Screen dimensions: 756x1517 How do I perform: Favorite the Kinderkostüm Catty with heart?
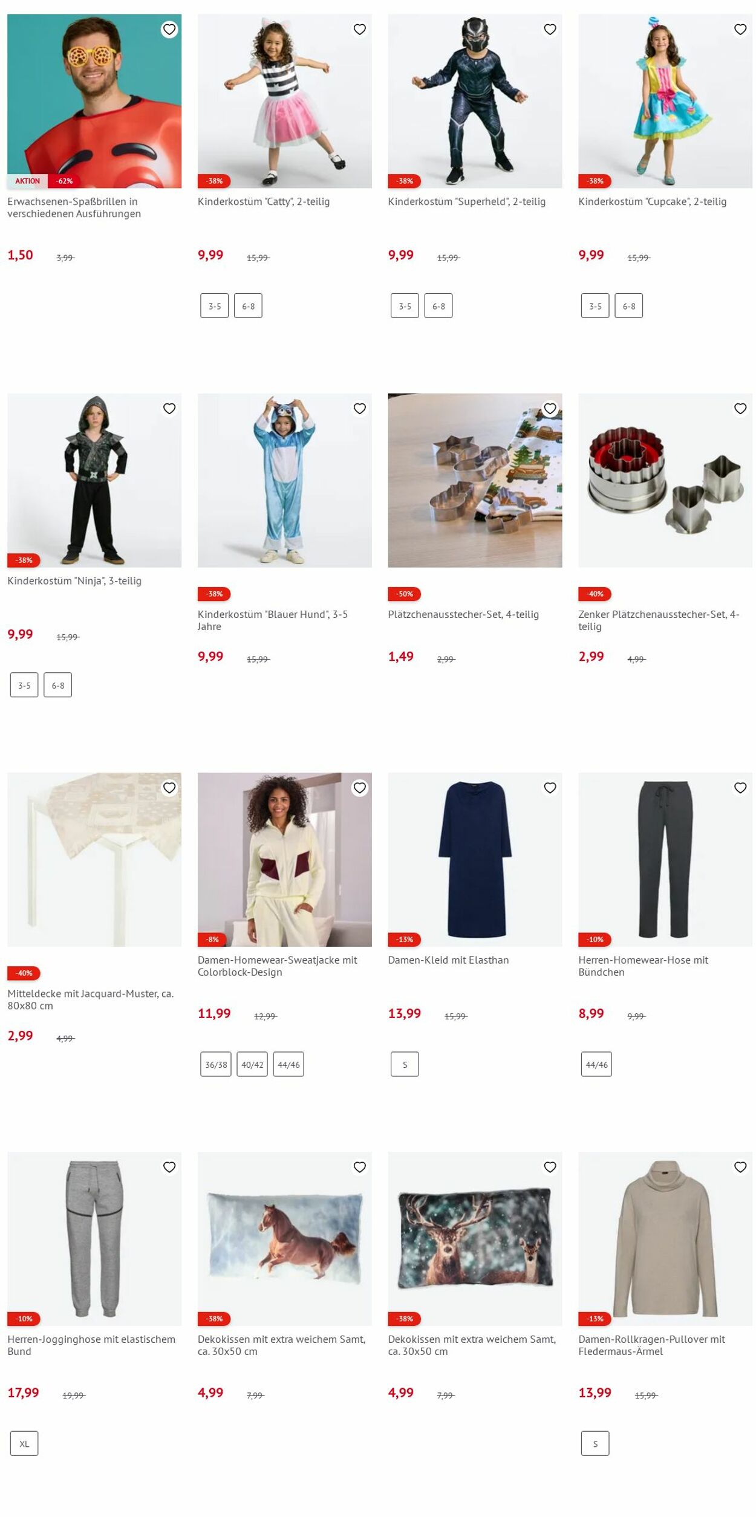tap(360, 29)
